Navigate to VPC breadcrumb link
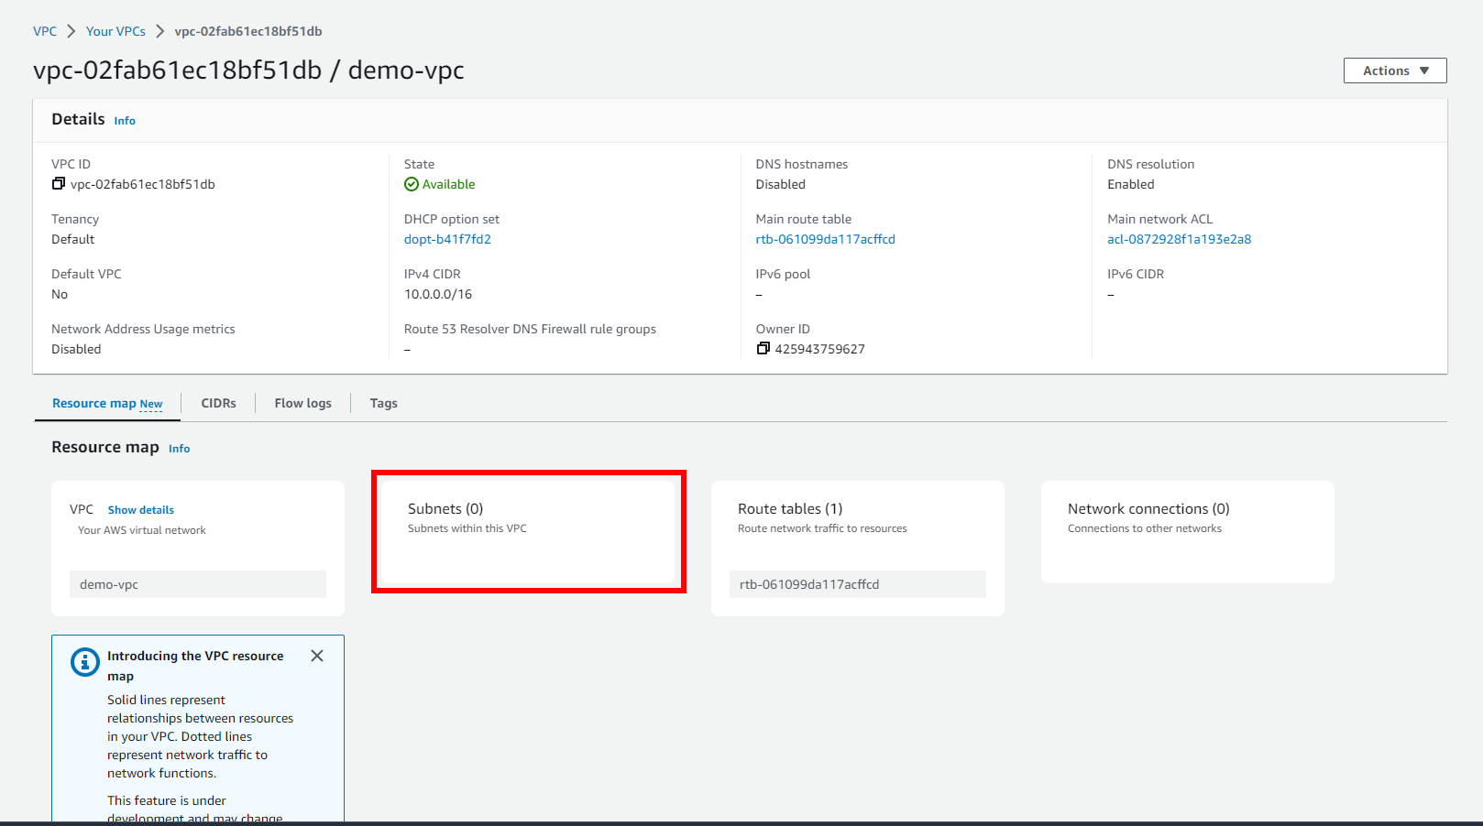 [45, 31]
